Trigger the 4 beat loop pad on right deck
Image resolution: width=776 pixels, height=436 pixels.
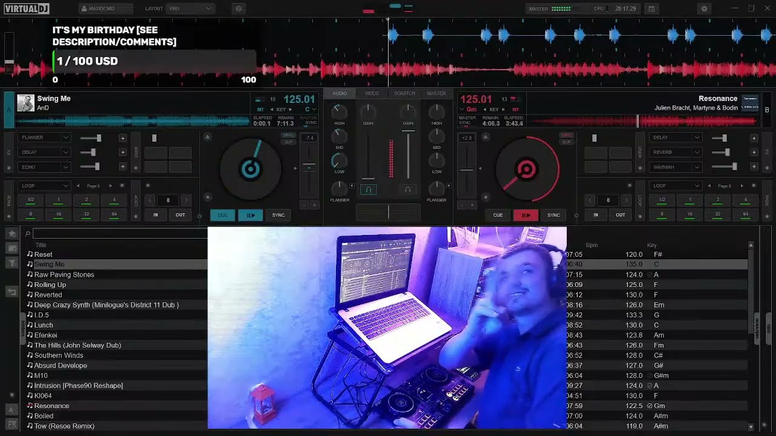click(746, 200)
